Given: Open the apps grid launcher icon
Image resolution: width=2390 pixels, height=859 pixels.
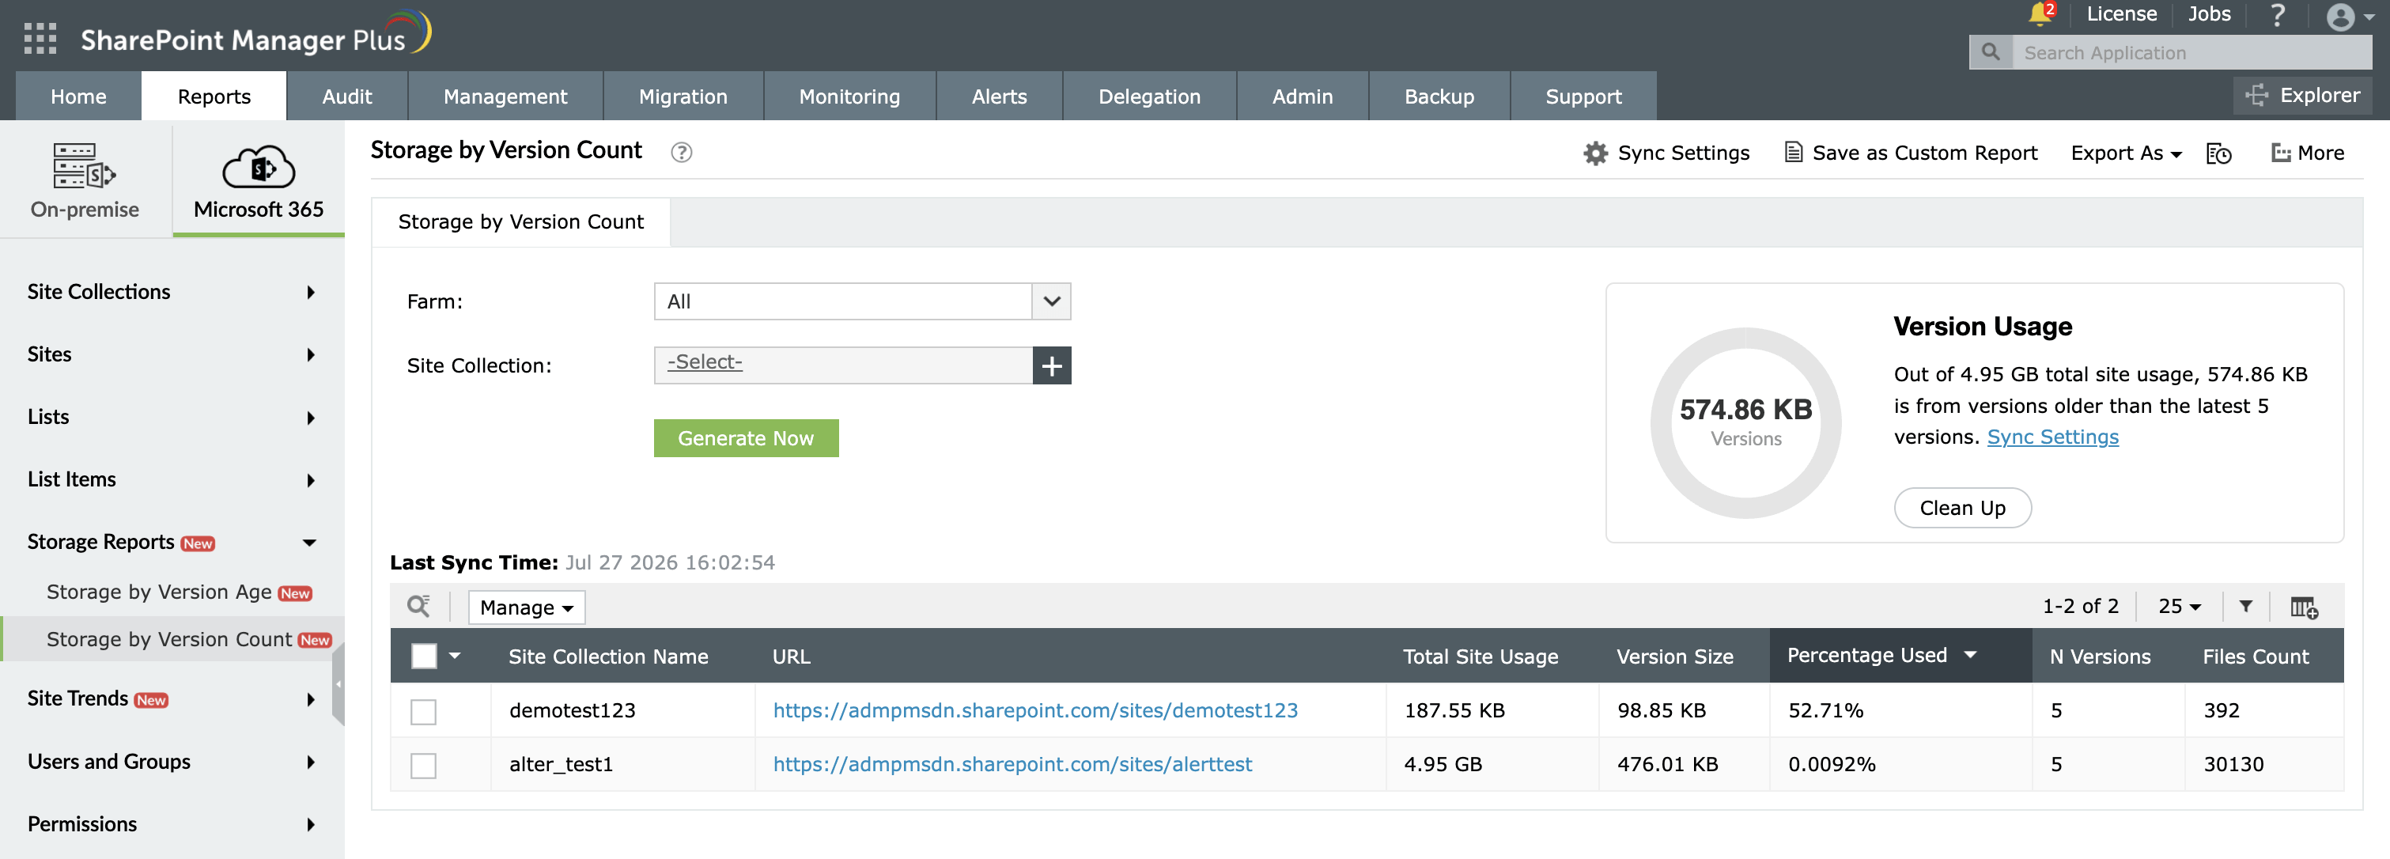Looking at the screenshot, I should coord(40,39).
